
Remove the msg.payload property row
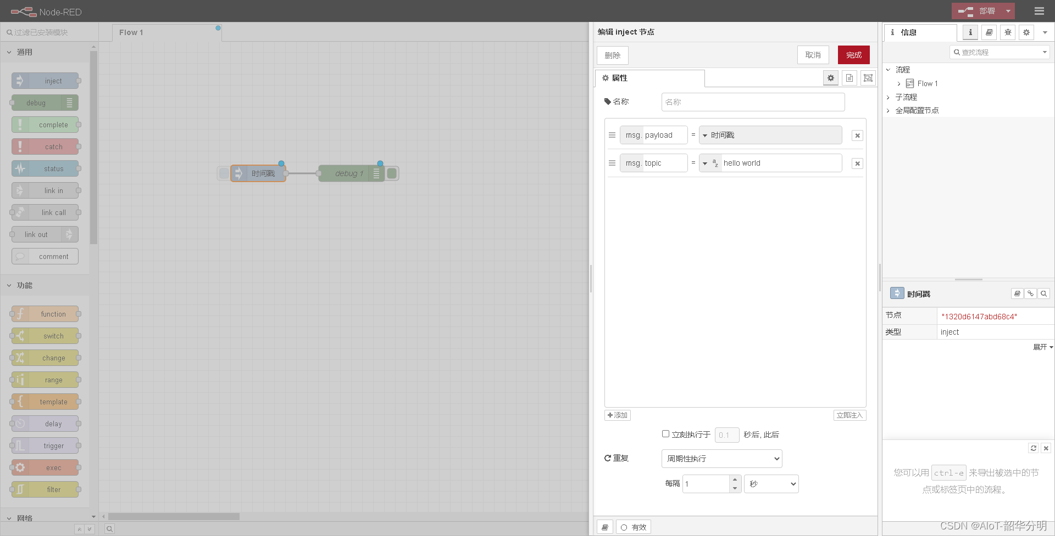click(857, 136)
